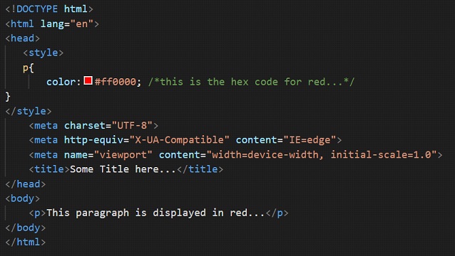Click the closing style tag
The height and width of the screenshot is (256, 455).
(29, 111)
